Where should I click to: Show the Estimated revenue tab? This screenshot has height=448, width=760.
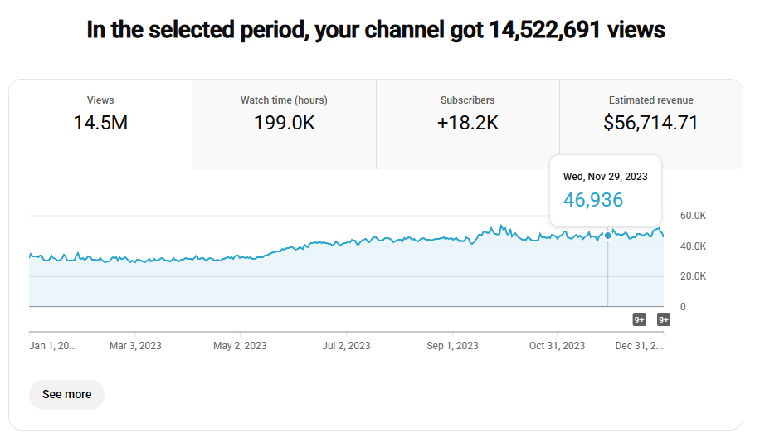[x=650, y=114]
